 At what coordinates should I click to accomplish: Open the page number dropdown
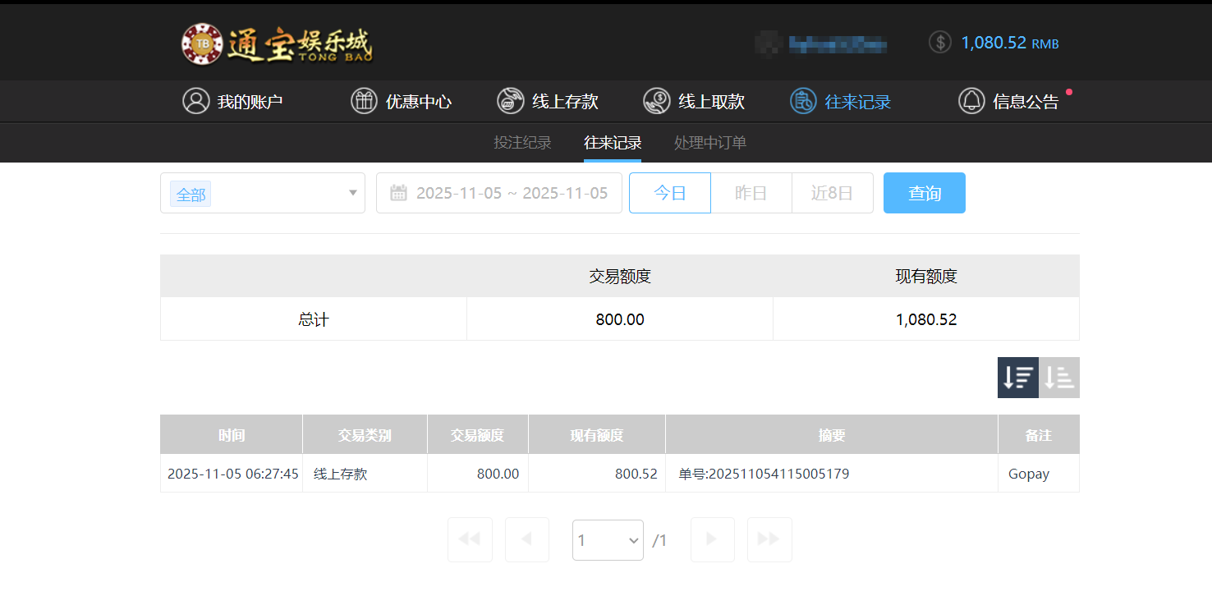pyautogui.click(x=608, y=539)
